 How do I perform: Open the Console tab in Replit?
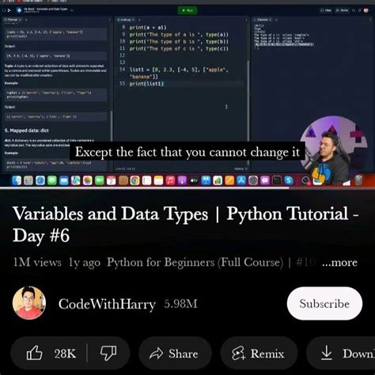(x=263, y=20)
